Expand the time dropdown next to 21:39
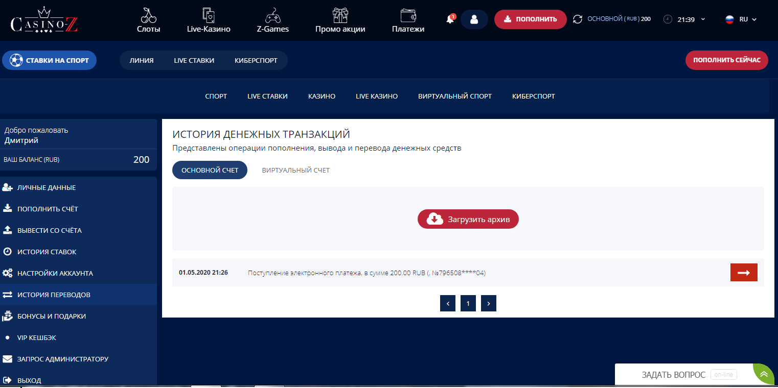The image size is (778, 388). pyautogui.click(x=704, y=19)
